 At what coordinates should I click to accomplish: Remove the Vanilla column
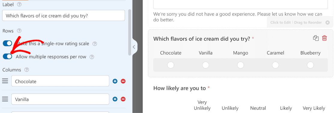pyautogui.click(x=123, y=99)
